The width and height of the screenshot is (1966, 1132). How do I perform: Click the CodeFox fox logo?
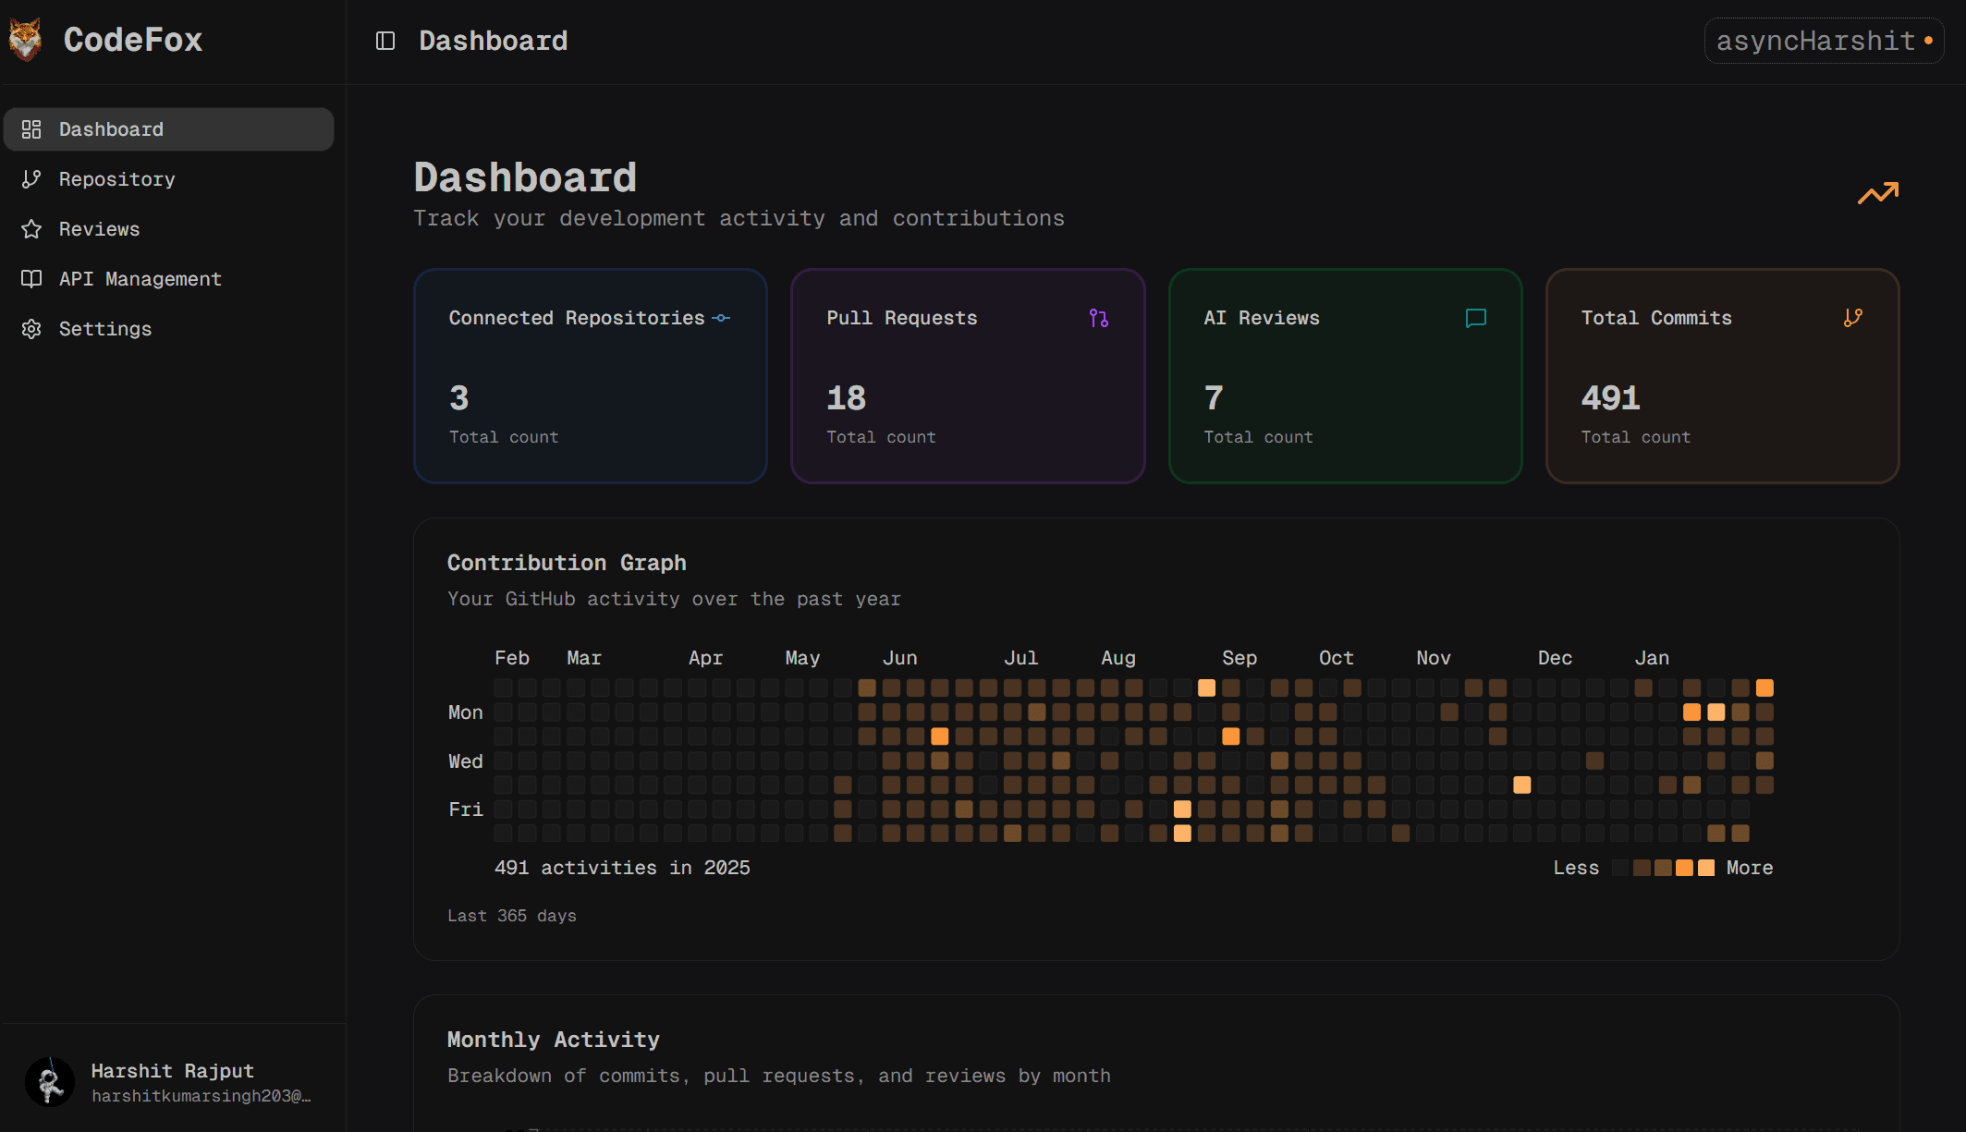click(26, 39)
